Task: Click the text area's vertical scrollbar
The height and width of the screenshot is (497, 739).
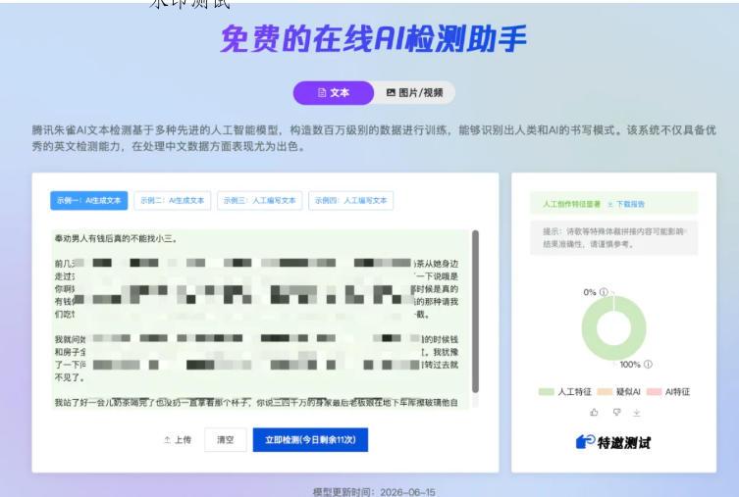Action: pos(475,312)
